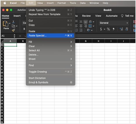
Task: Expand the Find submenu
Action: click(50, 65)
